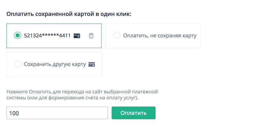Viewport: 280px width, 128px height.
Task: Click card icon beside 521324******4411
Action: pyautogui.click(x=77, y=36)
